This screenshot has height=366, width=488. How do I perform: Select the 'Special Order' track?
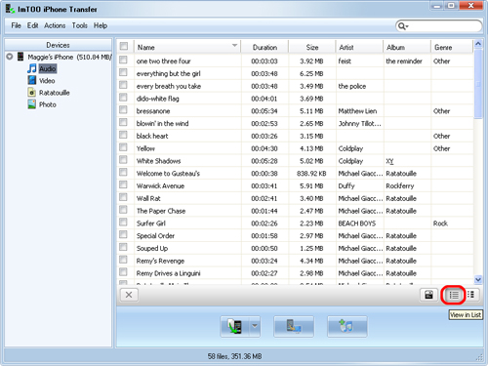pos(155,236)
